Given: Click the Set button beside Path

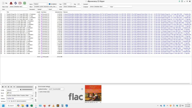Looking at the screenshot, I should (x=32, y=95).
